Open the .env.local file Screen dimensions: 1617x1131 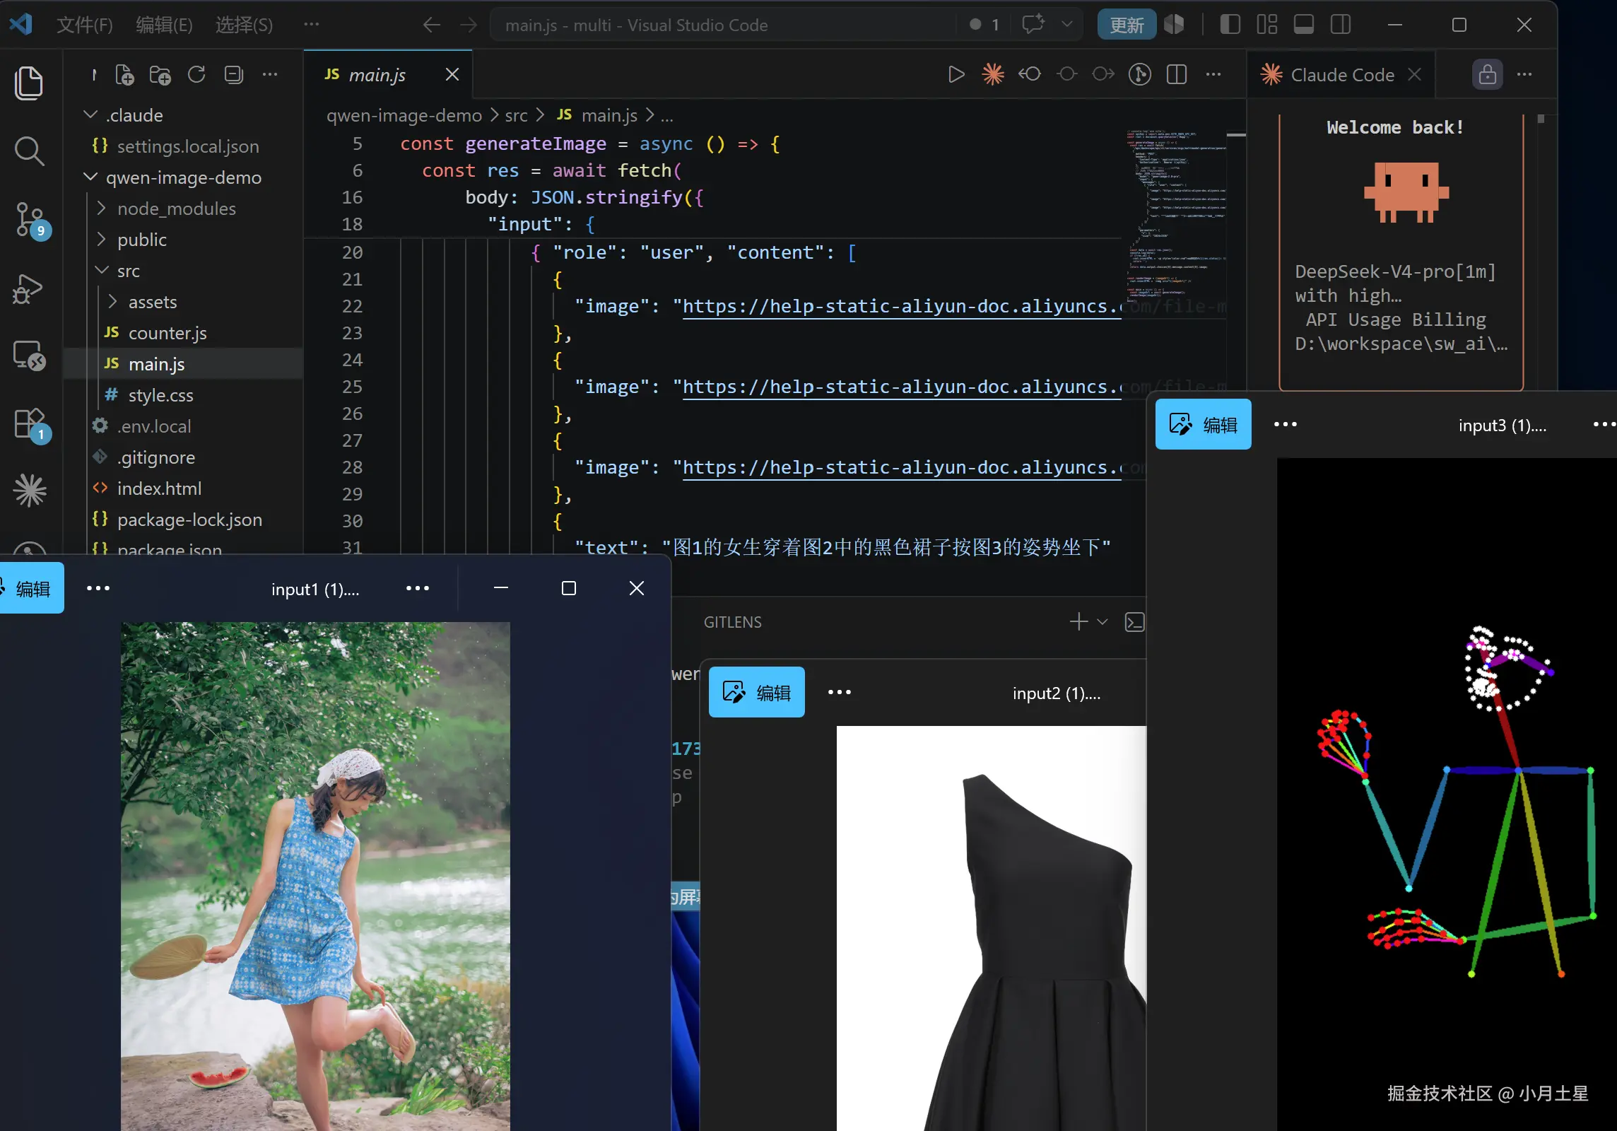pos(183,426)
